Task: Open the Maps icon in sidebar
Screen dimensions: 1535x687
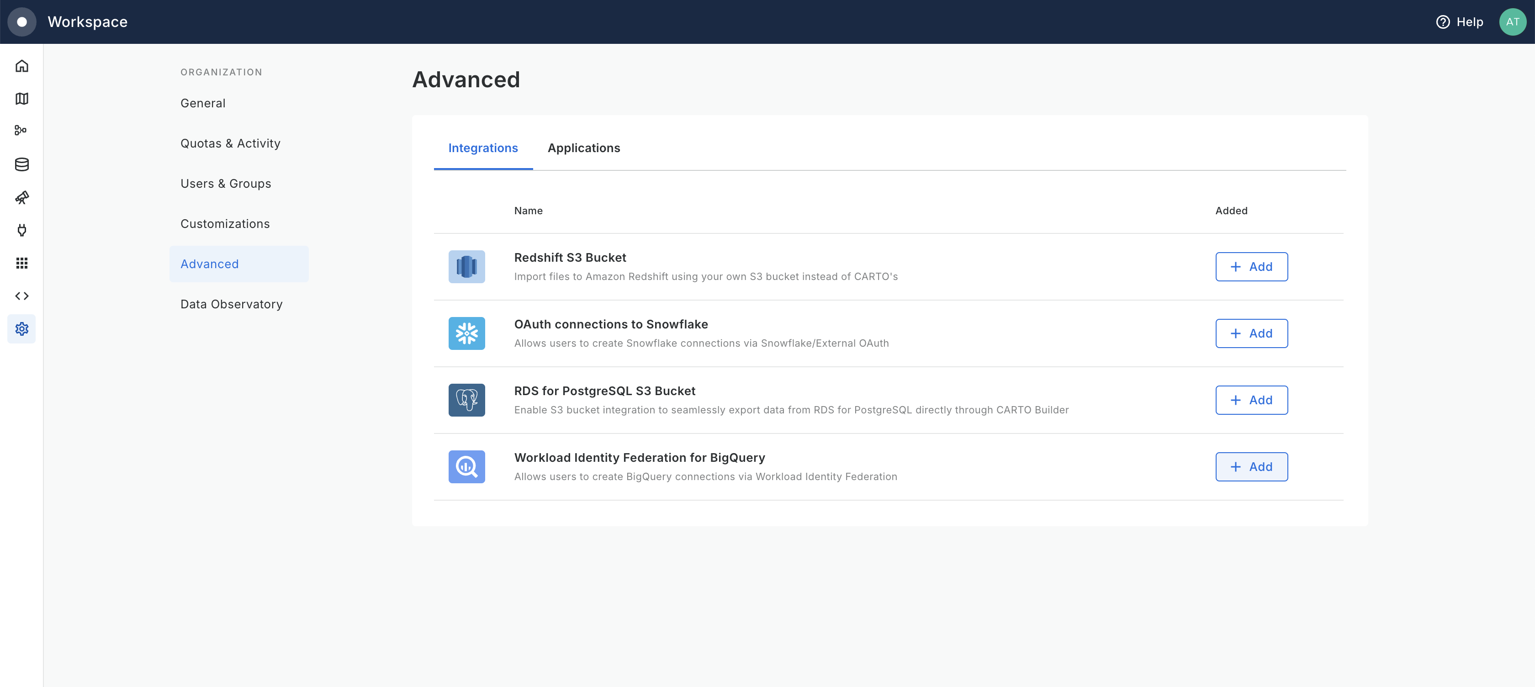Action: (x=22, y=99)
